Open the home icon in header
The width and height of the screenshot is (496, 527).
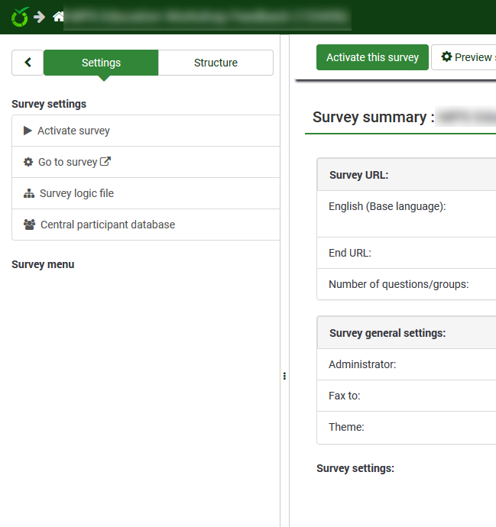[x=58, y=17]
